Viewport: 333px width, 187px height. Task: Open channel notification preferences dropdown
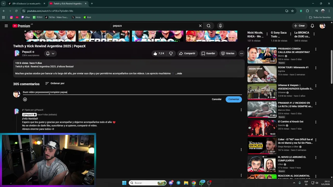[x=50, y=53]
